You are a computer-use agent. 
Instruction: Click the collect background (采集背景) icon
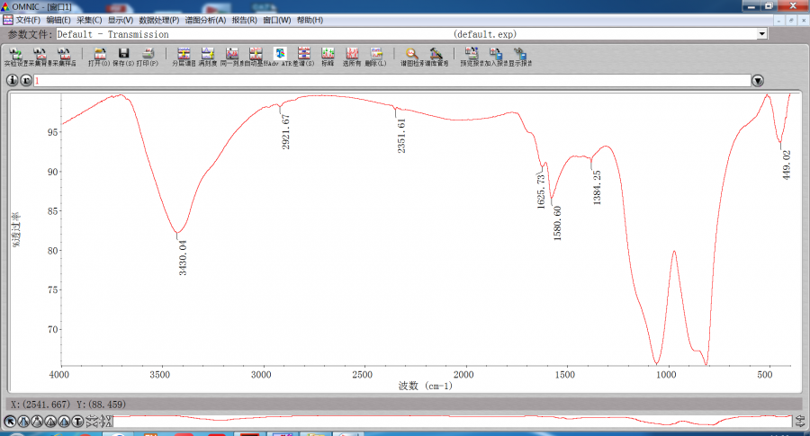pyautogui.click(x=40, y=57)
